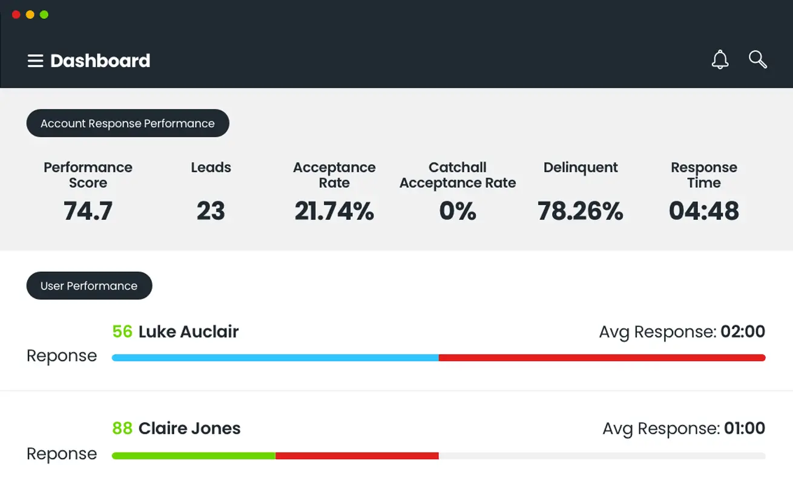Click the yellow minimize window dot
Image resolution: width=793 pixels, height=496 pixels.
[x=30, y=15]
